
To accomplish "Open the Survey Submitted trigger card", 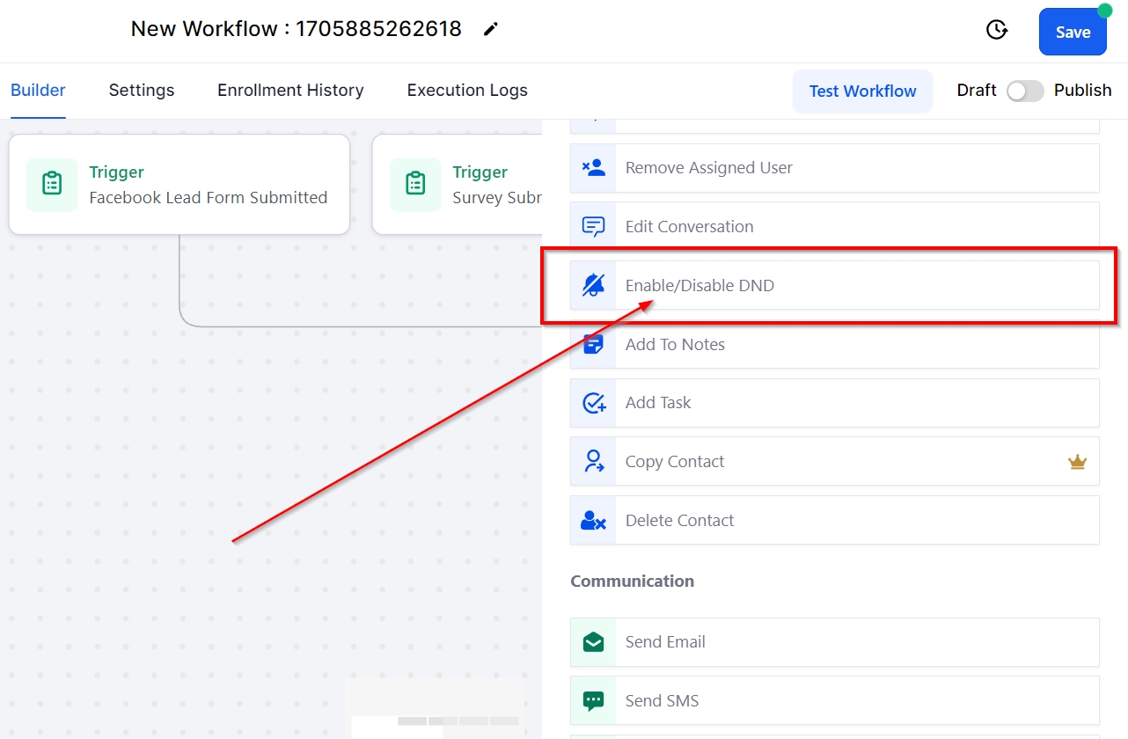I will click(458, 185).
